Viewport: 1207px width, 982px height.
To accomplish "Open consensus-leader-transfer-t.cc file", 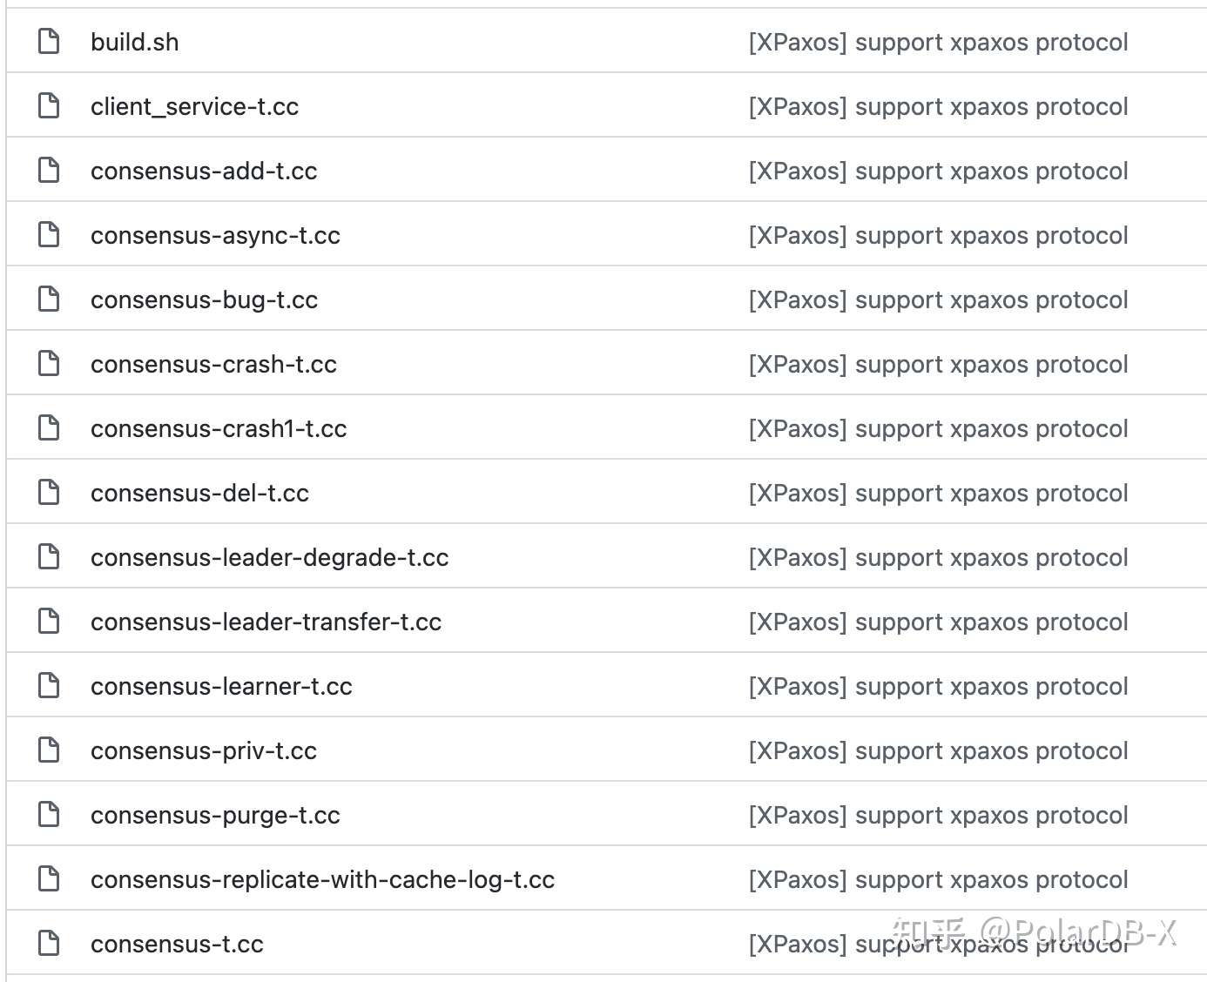I will [x=266, y=622].
